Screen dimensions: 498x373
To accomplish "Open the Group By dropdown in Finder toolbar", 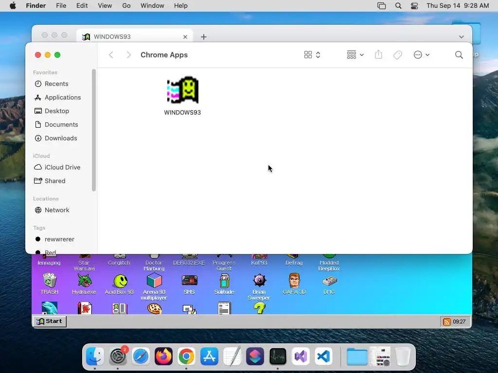I will pos(355,55).
